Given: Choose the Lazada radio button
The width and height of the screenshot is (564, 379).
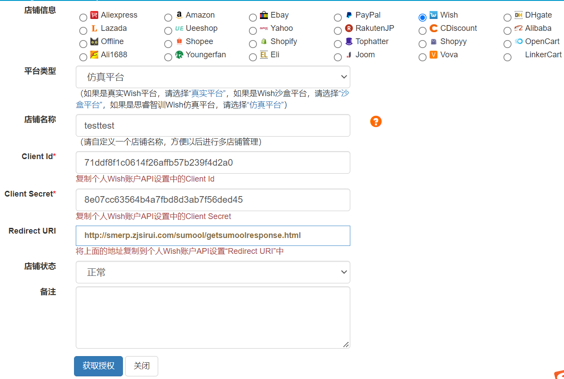Looking at the screenshot, I should tap(83, 31).
